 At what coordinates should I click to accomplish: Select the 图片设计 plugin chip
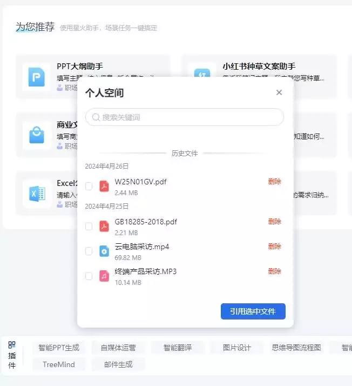pos(236,348)
